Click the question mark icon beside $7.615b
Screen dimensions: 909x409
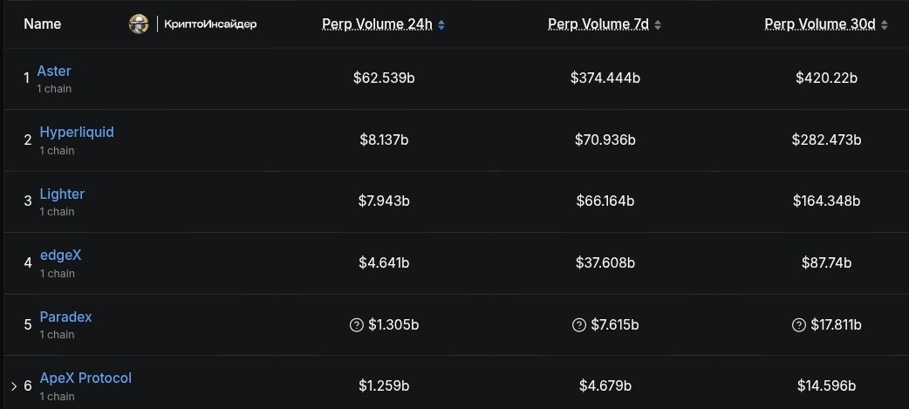point(579,324)
